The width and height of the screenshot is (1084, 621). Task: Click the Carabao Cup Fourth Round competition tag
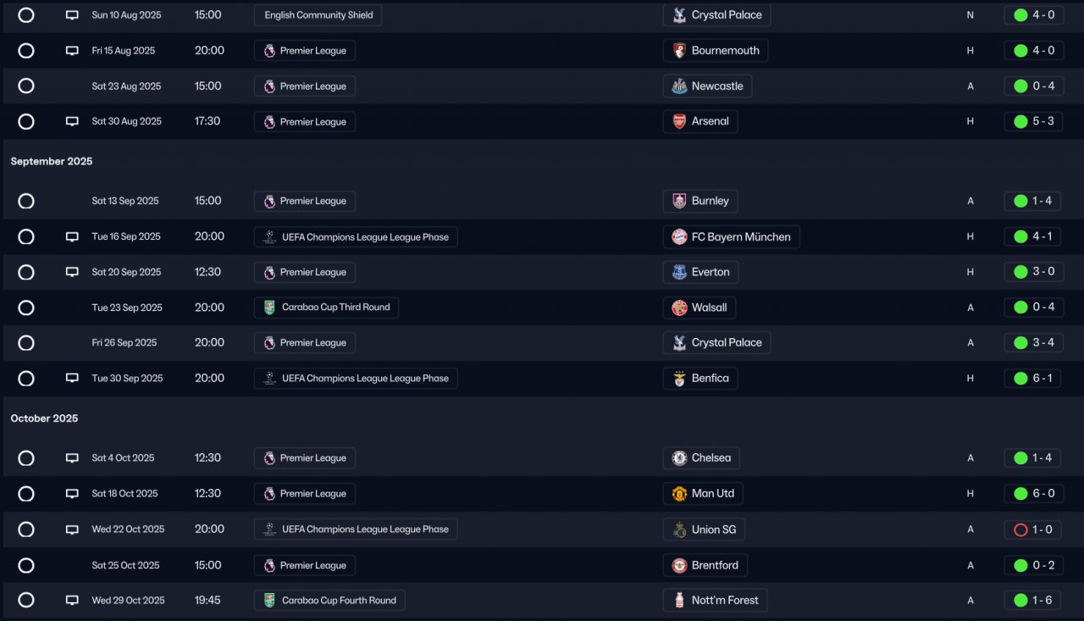point(329,601)
